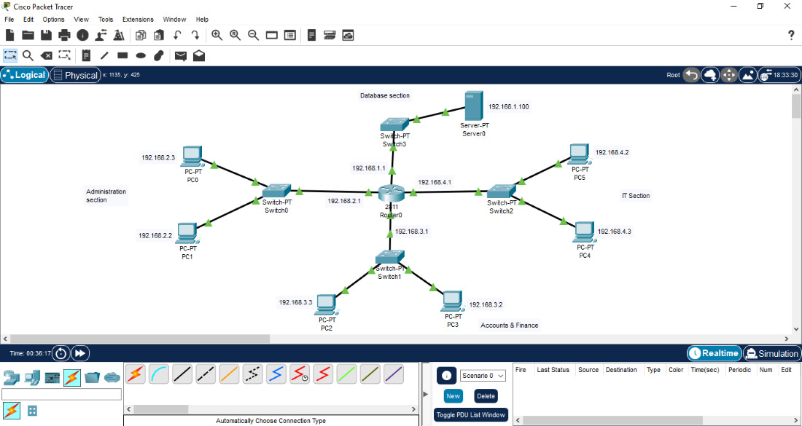Viewport: 802px width, 426px height.
Task: Switch to the Physical workspace tab
Action: coord(75,74)
